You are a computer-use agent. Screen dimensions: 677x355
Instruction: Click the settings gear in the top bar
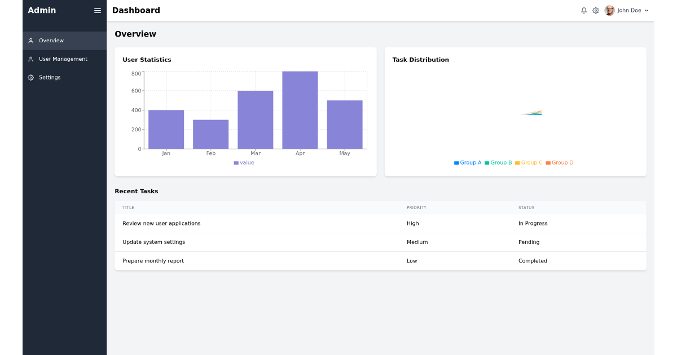coord(595,10)
